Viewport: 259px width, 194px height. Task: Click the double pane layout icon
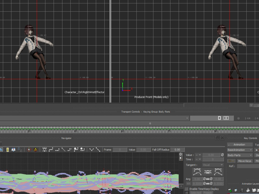[226, 118]
